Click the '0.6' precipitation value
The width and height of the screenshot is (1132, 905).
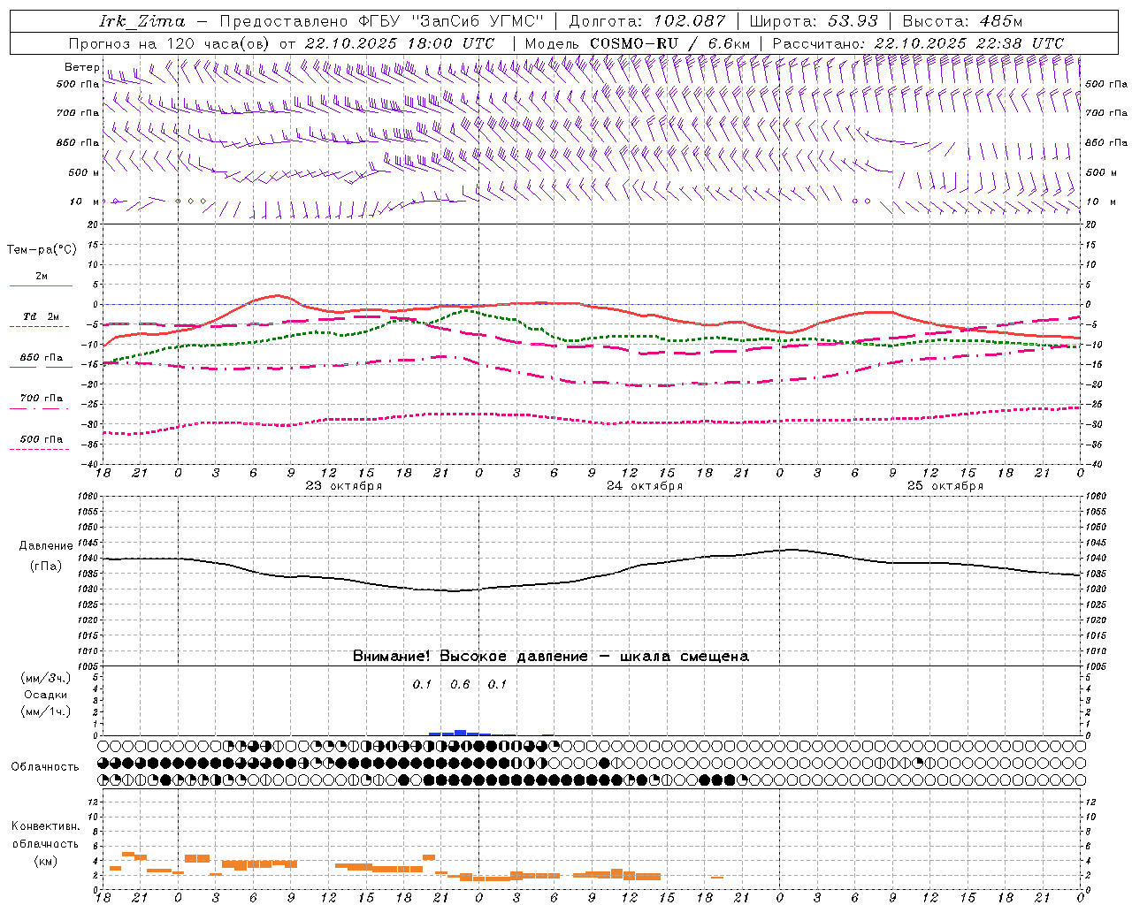tap(460, 685)
